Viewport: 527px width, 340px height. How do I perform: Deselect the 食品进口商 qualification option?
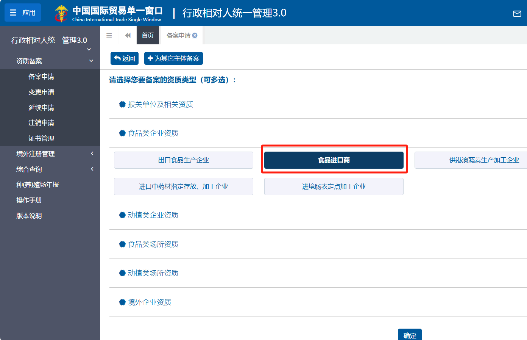334,160
